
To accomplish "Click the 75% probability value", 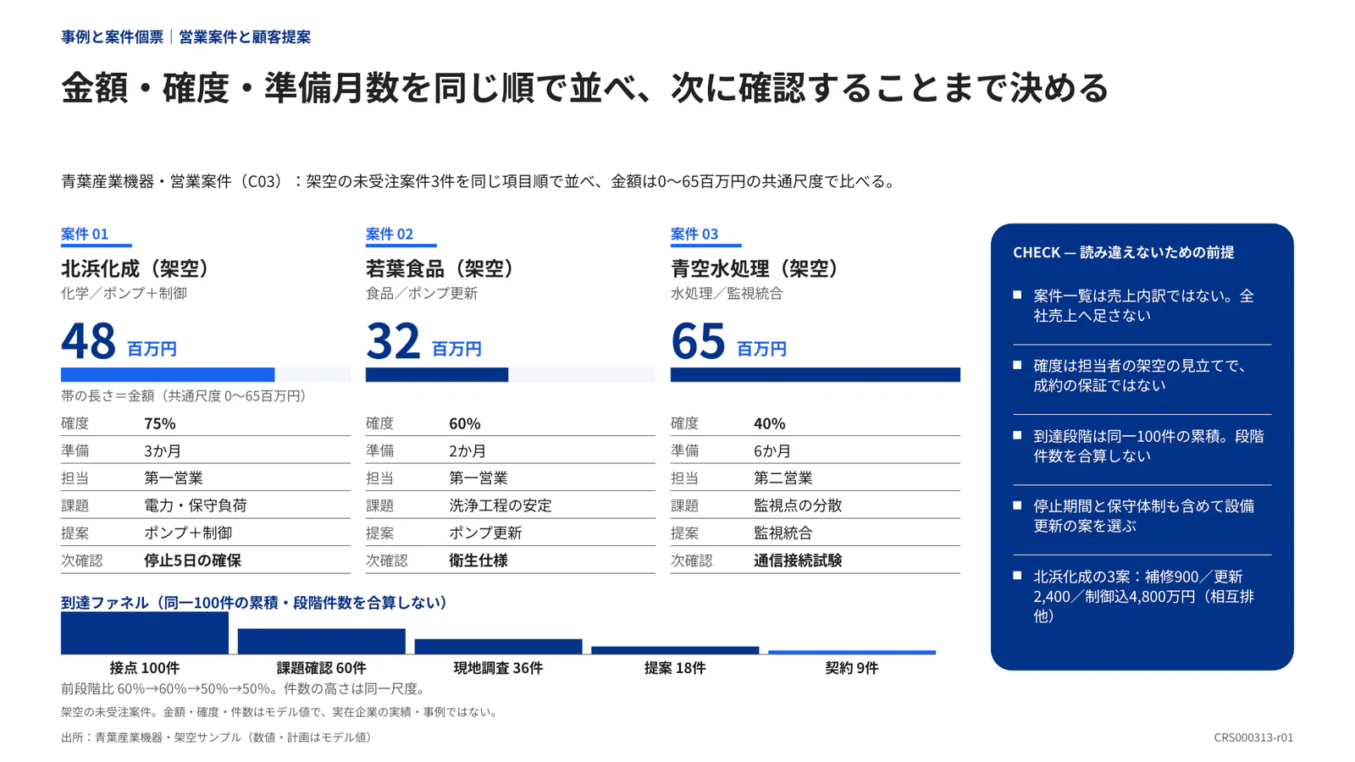I will pos(160,423).
